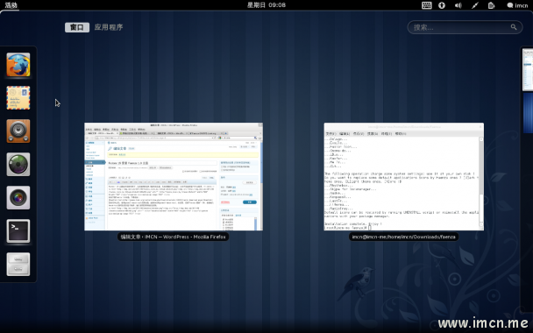Open the keyboard layout indicator in top bar
Image resolution: width=533 pixels, height=333 pixels.
(x=427, y=5)
